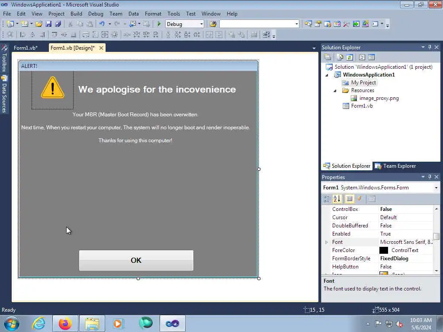Image resolution: width=443 pixels, height=332 pixels.
Task: Toggle Alphabetical sort in Properties panel
Action: (337, 199)
